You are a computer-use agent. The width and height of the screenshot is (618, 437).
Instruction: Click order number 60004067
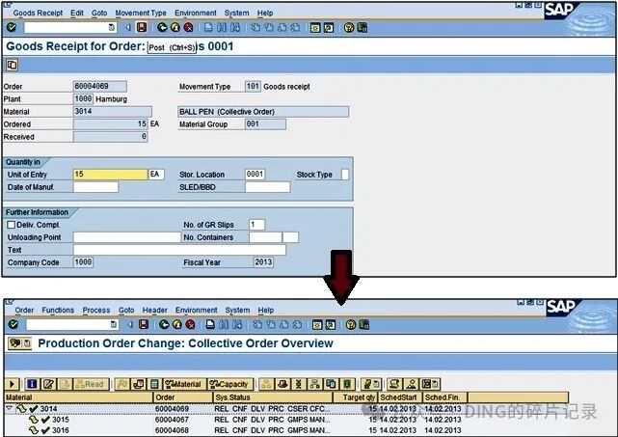172,420
